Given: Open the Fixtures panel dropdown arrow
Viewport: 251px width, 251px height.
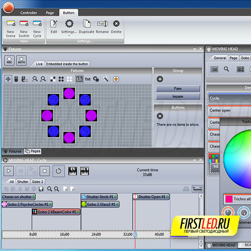Looking at the screenshot, I should coord(195,49).
